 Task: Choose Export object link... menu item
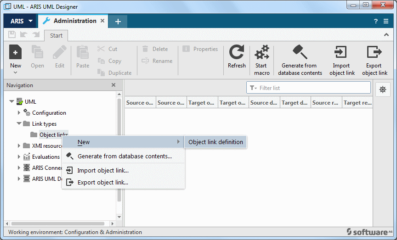123,182
